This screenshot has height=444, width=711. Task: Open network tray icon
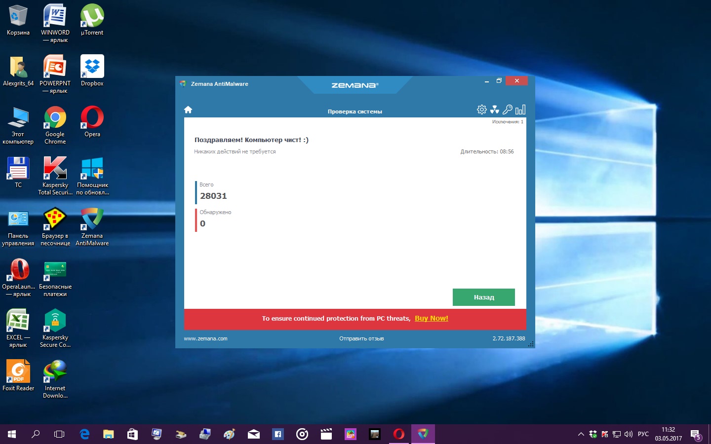[617, 434]
